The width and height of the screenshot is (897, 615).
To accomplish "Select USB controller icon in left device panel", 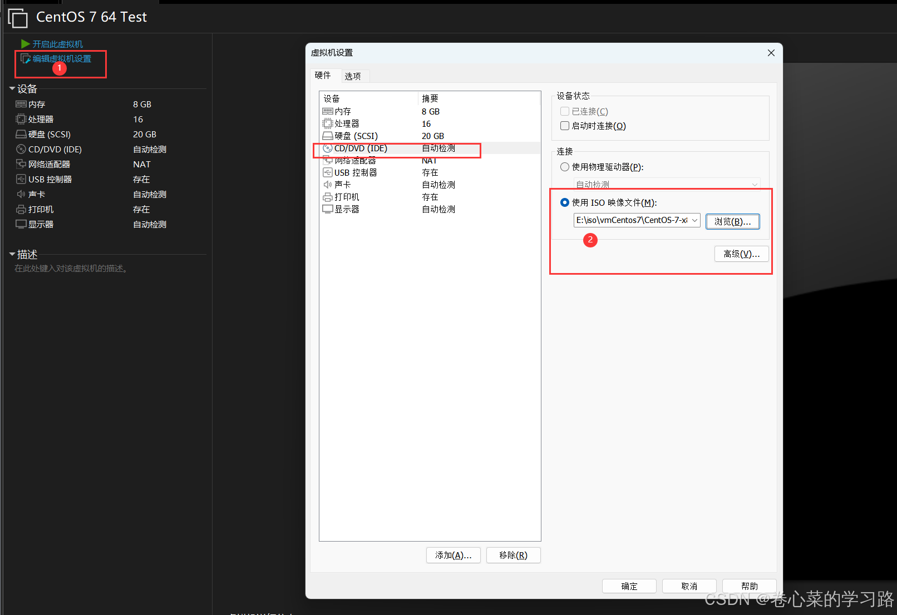I will (x=21, y=179).
